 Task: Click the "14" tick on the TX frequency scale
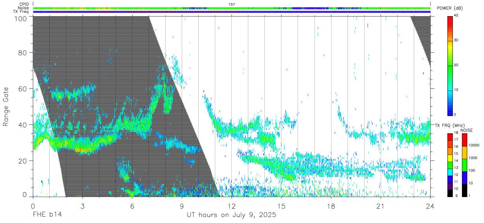coord(456,160)
